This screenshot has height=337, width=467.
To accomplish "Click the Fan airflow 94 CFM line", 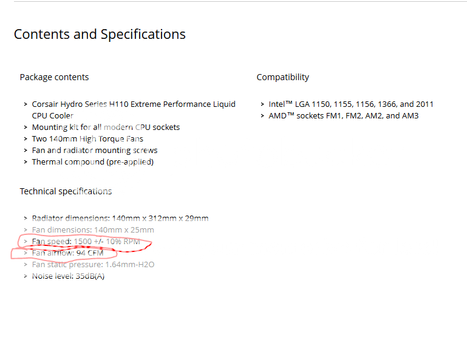I will [67, 253].
